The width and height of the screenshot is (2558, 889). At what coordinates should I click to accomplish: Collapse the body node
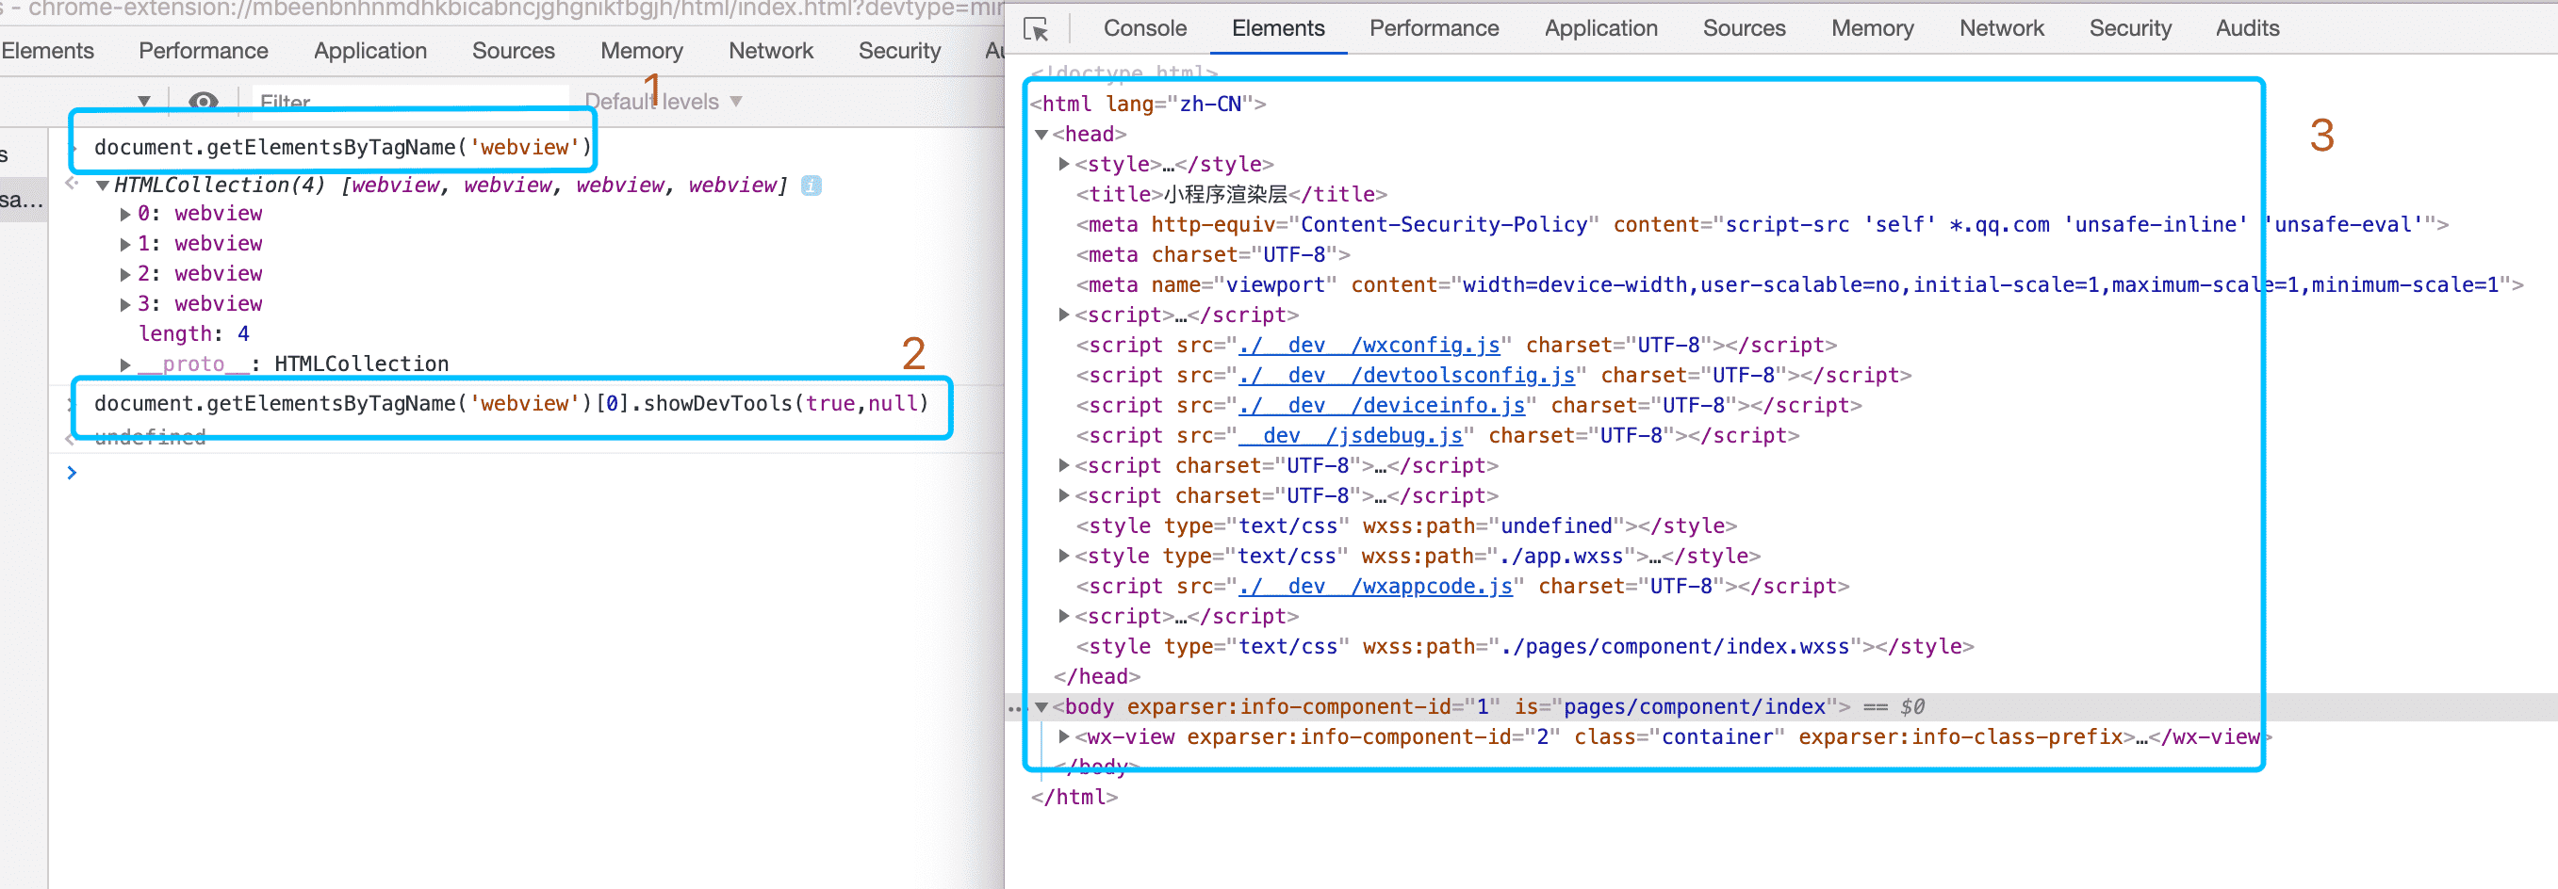pos(1041,707)
